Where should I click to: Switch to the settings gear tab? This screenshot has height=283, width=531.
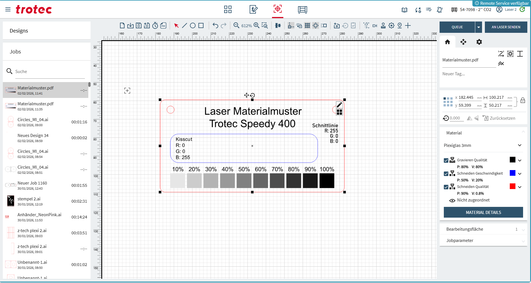[x=479, y=42]
